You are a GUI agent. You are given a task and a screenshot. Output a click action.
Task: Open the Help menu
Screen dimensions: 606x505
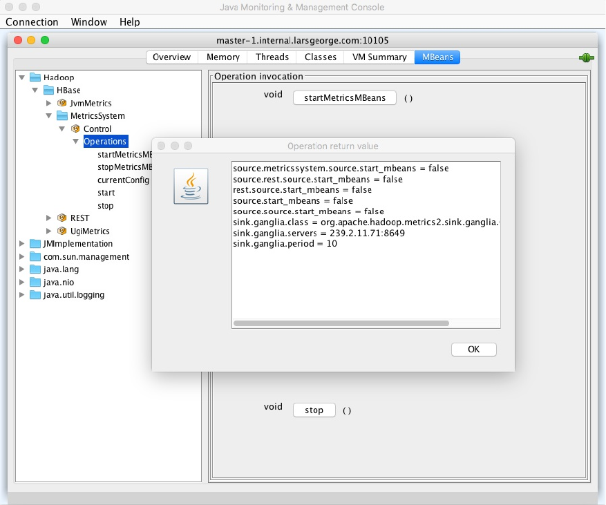click(129, 22)
